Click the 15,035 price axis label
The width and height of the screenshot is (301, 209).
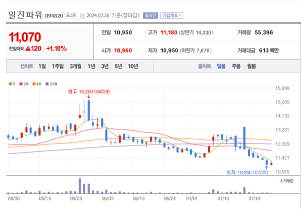pyautogui.click(x=282, y=102)
